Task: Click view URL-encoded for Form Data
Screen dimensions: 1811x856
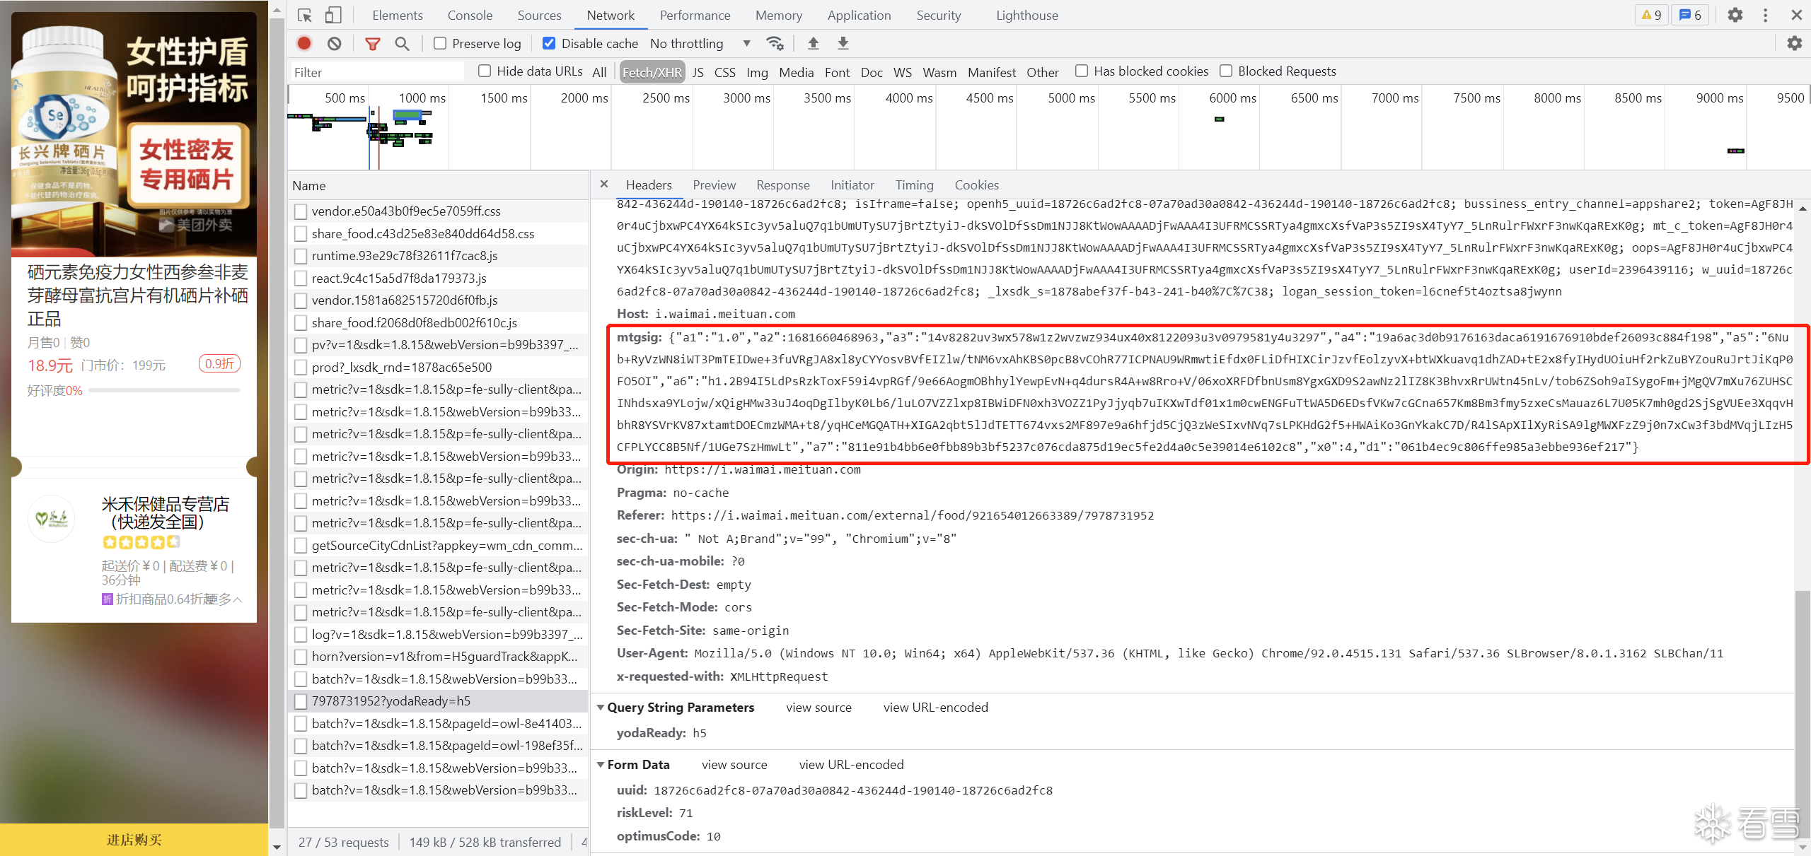Action: (x=851, y=765)
